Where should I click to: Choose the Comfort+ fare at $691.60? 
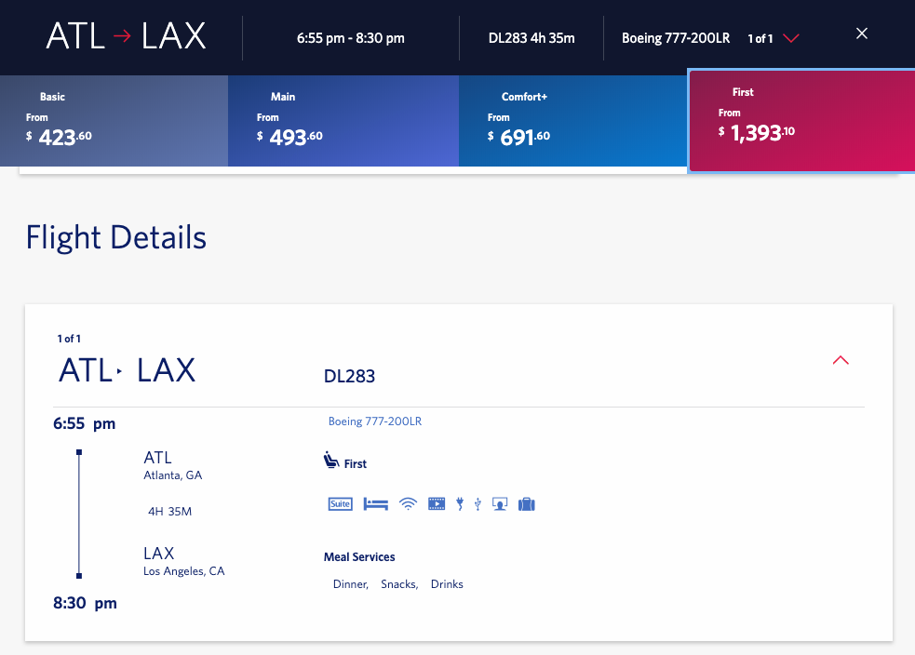(572, 121)
